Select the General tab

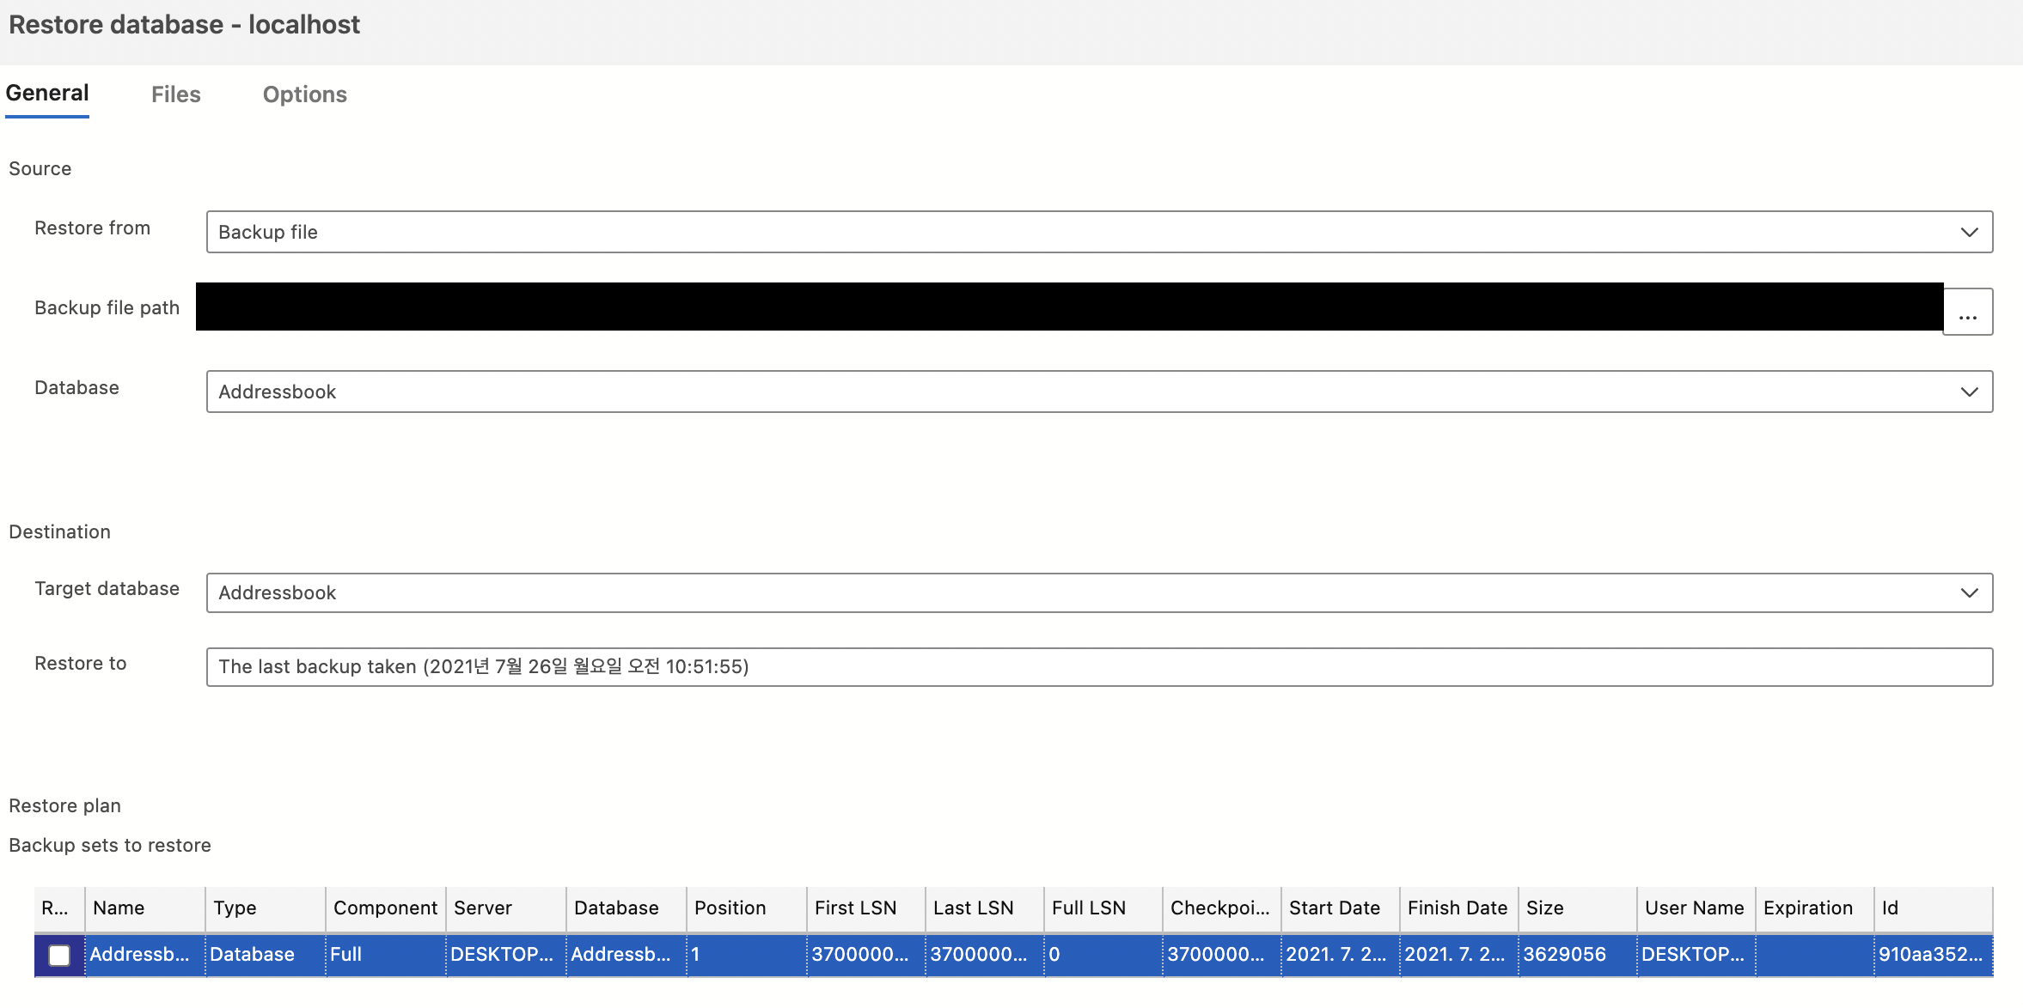(x=47, y=94)
